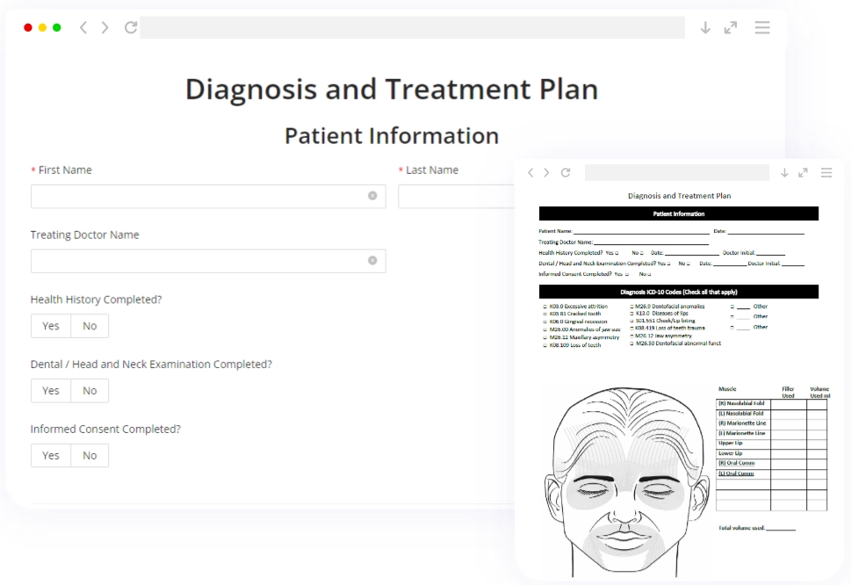Select No for Informed Consent Completed

[90, 456]
